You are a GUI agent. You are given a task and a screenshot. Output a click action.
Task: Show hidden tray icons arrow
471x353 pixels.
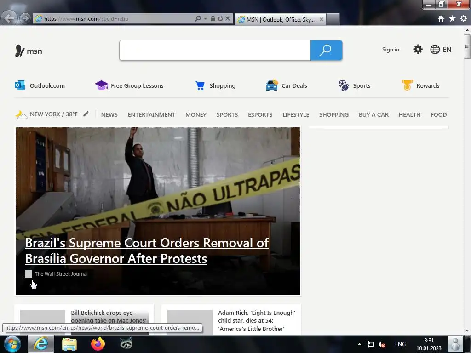tap(359, 344)
